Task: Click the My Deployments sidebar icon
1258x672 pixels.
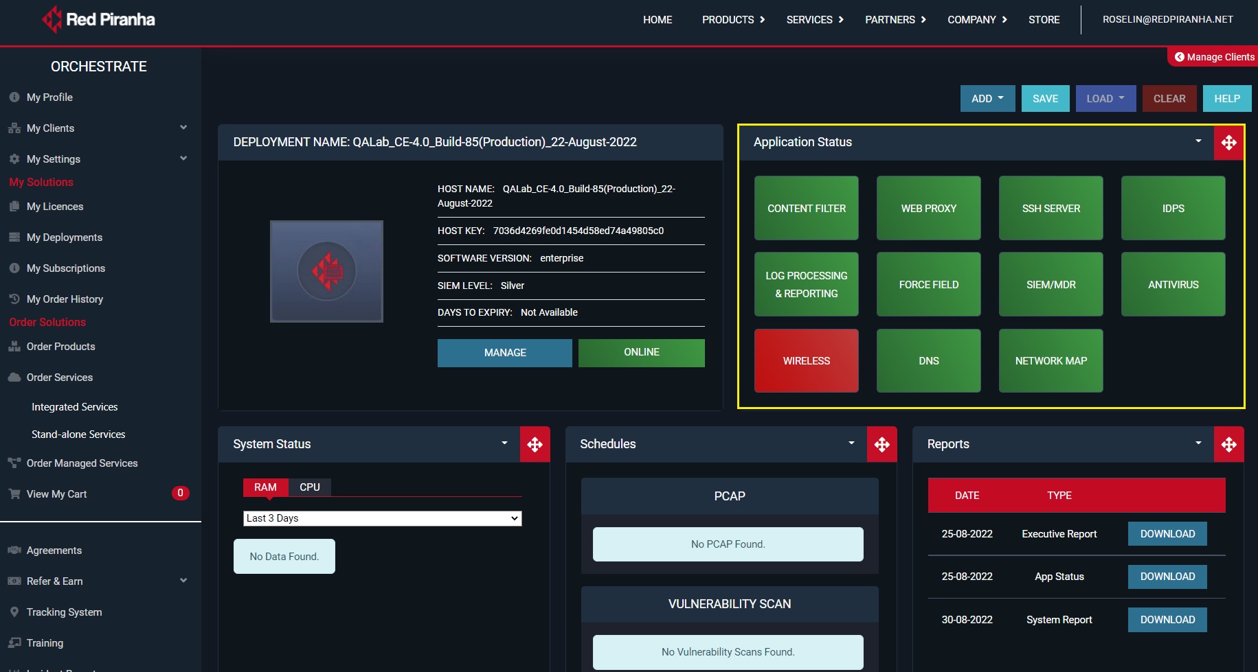Action: 14,237
